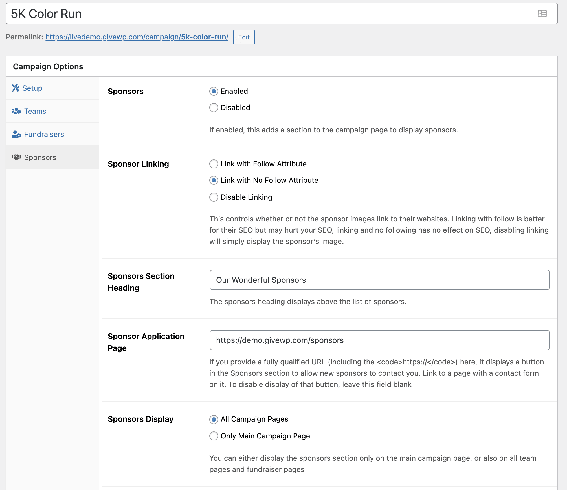Image resolution: width=567 pixels, height=490 pixels.
Task: Open the 5k-color-run permalink URL
Action: (137, 37)
